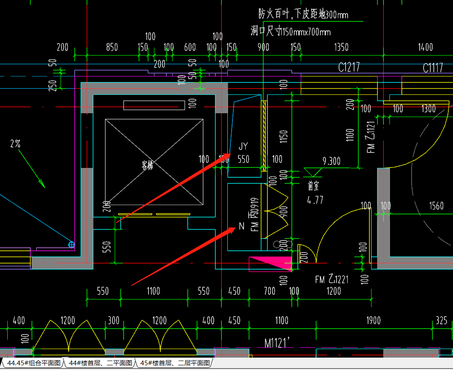Image resolution: width=453 pixels, height=370 pixels.
Task: Click the M1121' door label
Action: 277,343
